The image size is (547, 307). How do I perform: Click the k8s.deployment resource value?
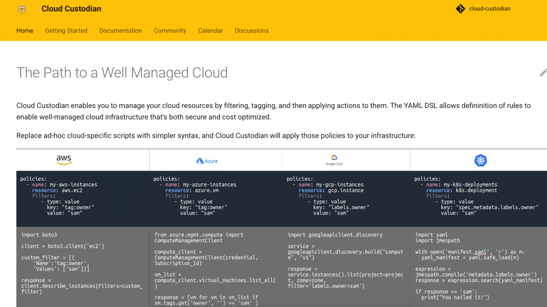click(476, 190)
